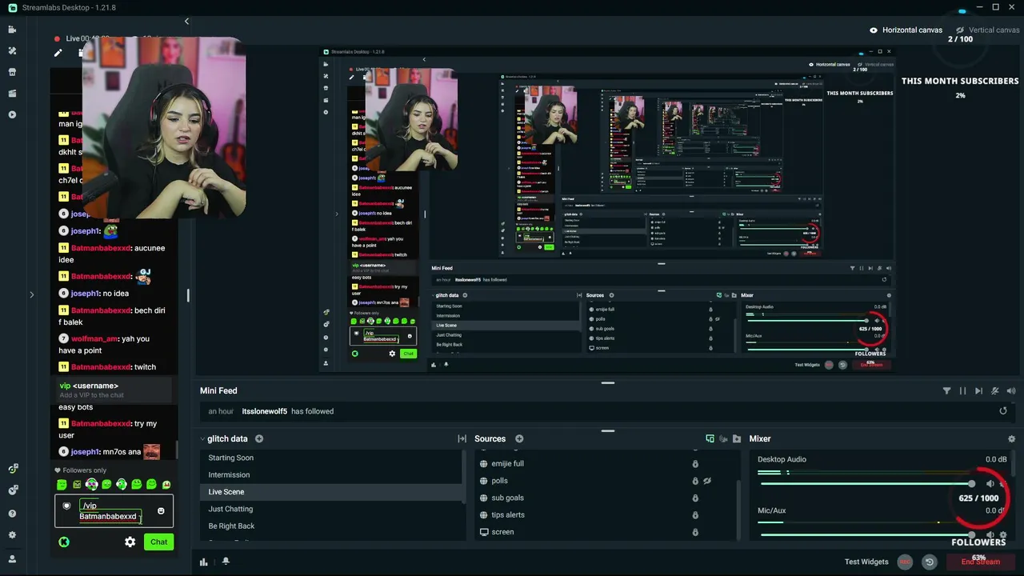Click the chat edit pencil icon

(58, 53)
